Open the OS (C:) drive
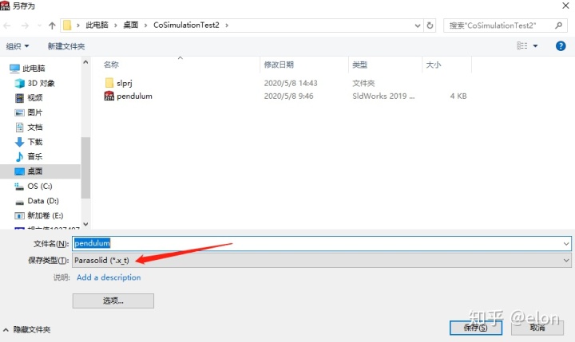The height and width of the screenshot is (342, 575). click(x=39, y=186)
